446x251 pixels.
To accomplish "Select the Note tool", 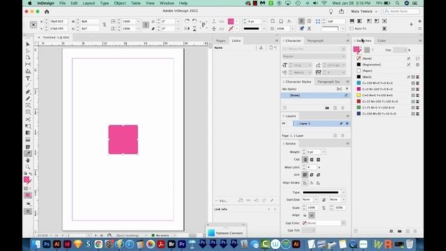I will coord(28,147).
